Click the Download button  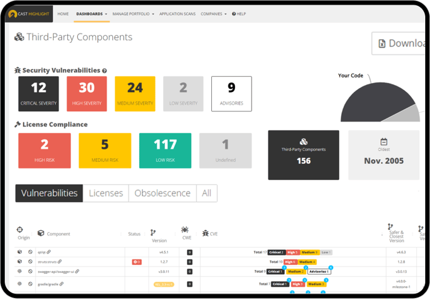[x=400, y=44]
